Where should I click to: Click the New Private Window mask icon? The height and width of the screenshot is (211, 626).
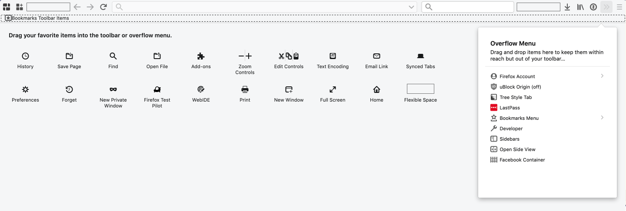tap(113, 89)
